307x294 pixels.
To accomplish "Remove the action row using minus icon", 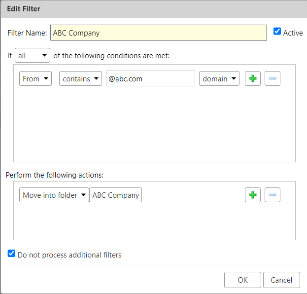I will (272, 195).
